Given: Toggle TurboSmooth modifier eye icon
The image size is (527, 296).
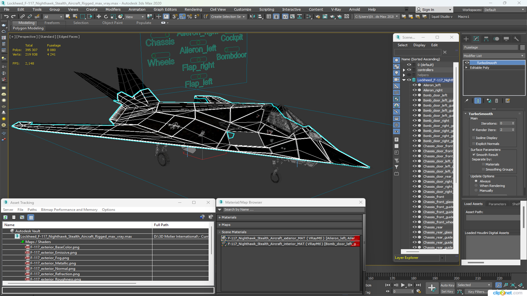Looking at the screenshot, I should [x=467, y=63].
